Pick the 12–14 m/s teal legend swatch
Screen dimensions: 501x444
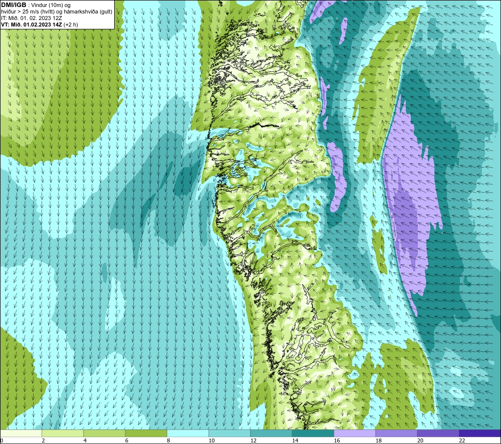271,433
